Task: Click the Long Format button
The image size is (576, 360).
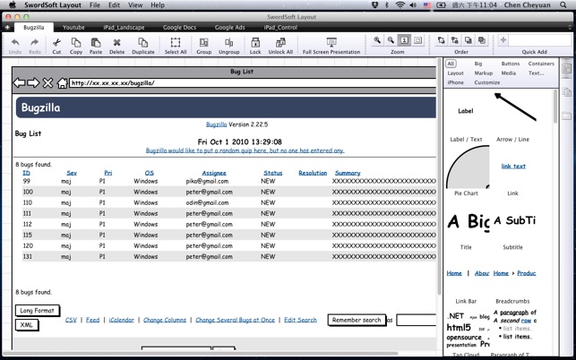Action: [x=37, y=311]
